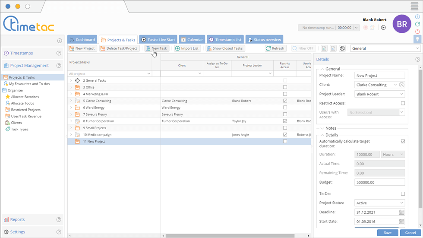Open Restricted Projects in sidebar
The width and height of the screenshot is (423, 238).
tap(23, 110)
